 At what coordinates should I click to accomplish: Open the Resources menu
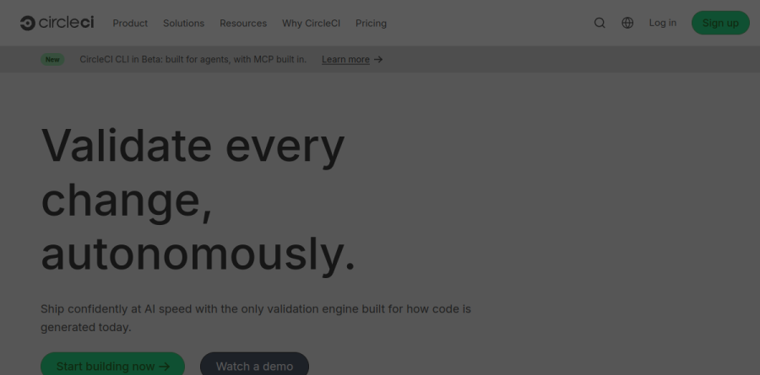[x=243, y=24]
